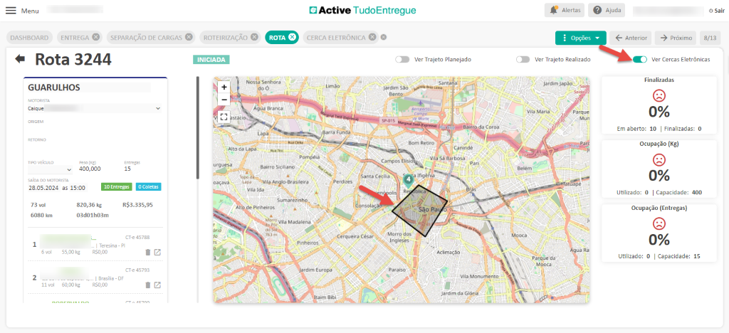
Task: Enable Ver Trajeto Realizado toggle
Action: [x=523, y=60]
